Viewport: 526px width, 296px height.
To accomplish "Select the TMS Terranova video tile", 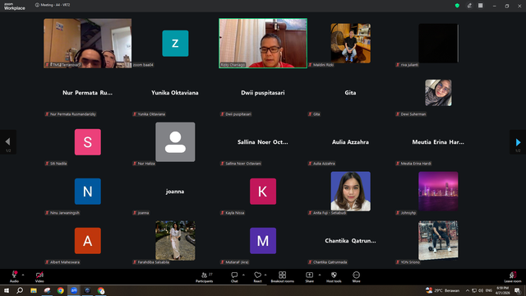I will [x=88, y=44].
